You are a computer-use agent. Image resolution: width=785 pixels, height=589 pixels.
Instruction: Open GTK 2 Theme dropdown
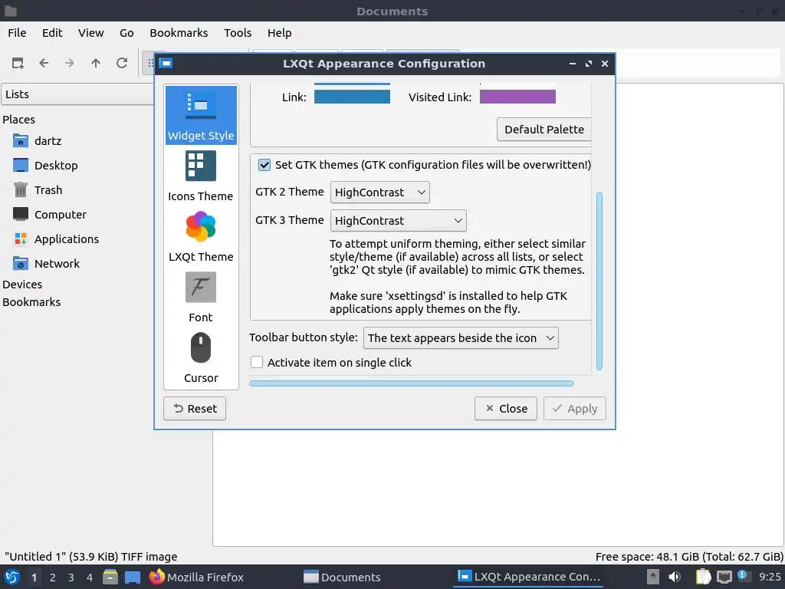pyautogui.click(x=380, y=192)
